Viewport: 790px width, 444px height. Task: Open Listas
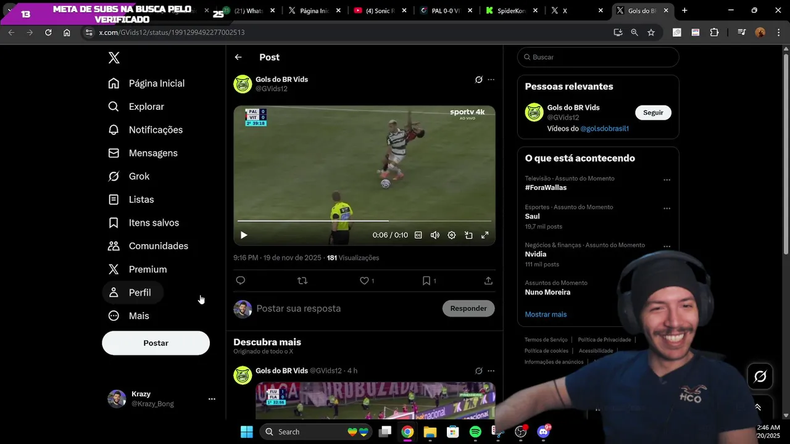pos(131,200)
